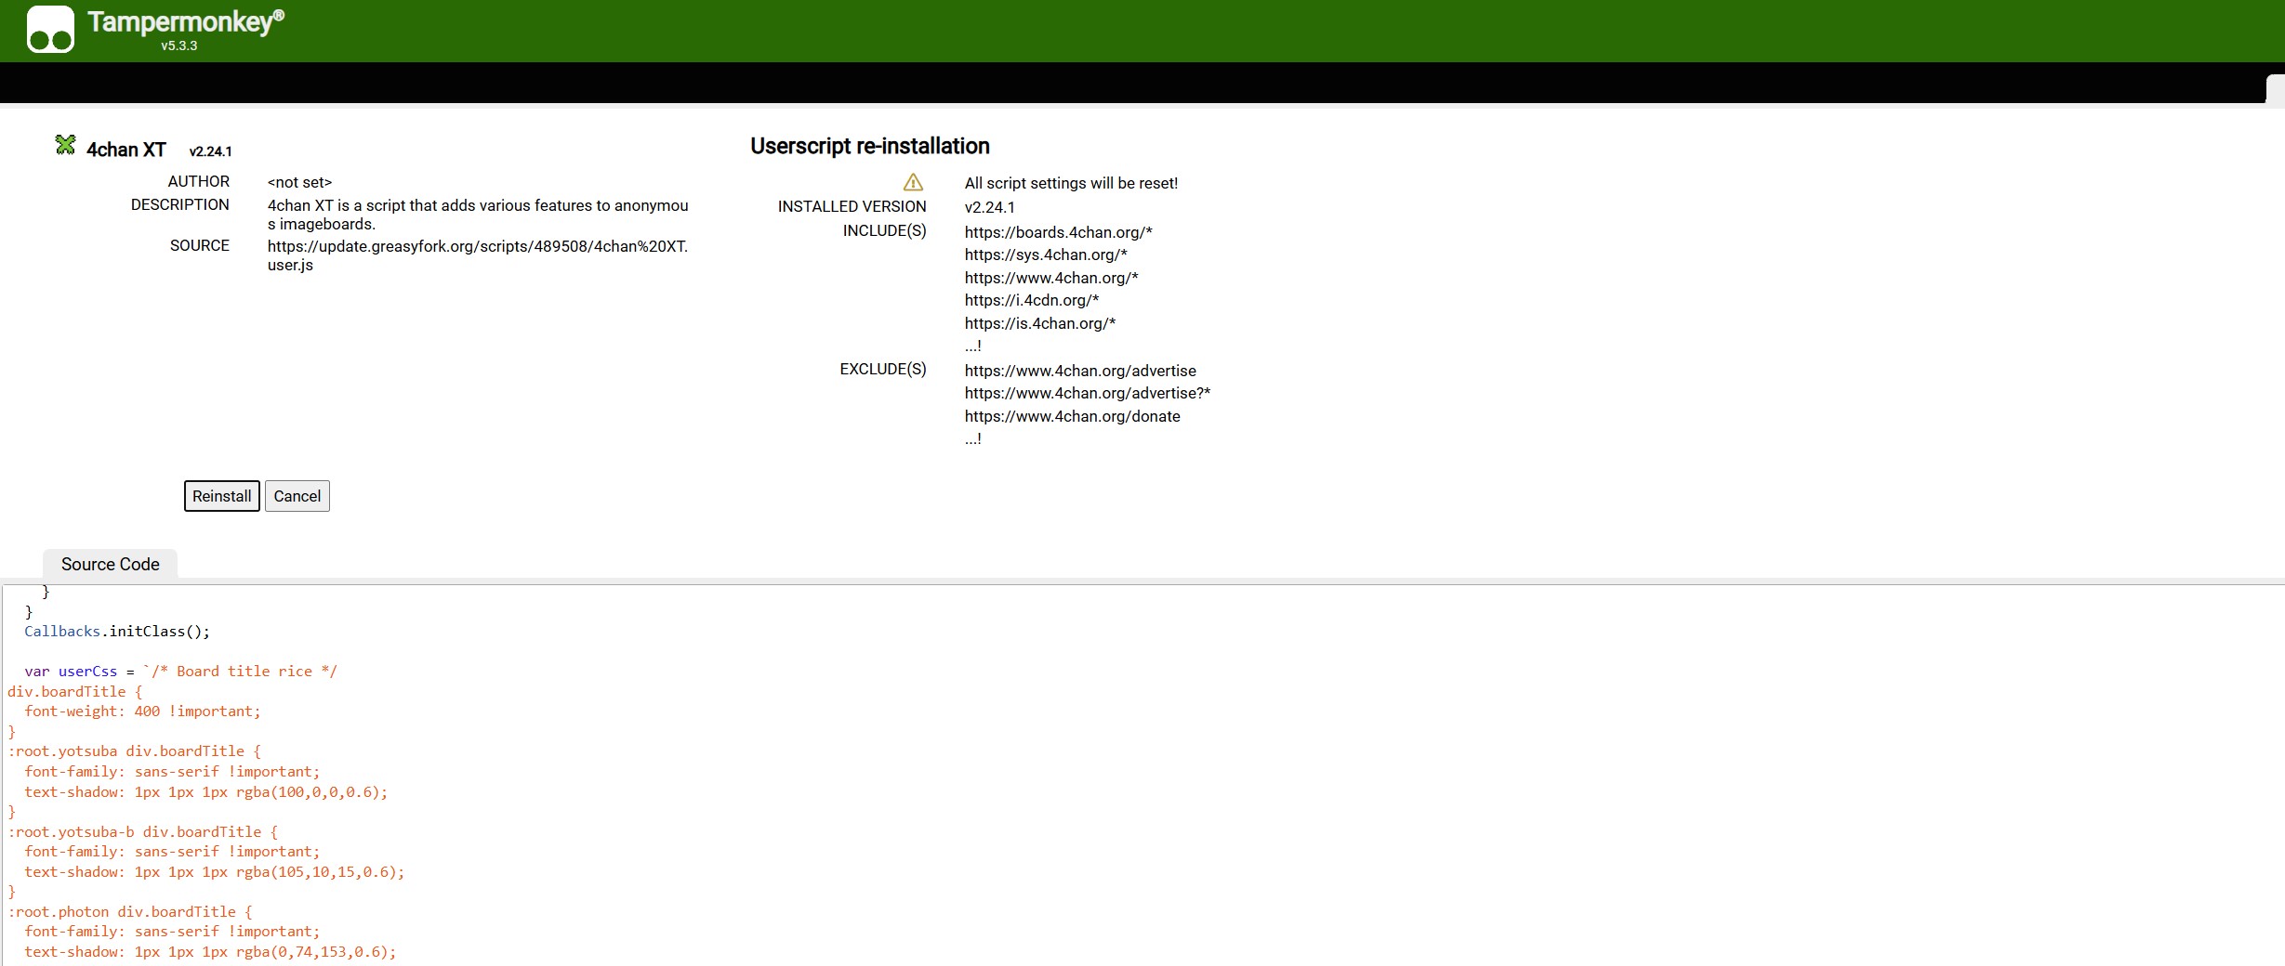The image size is (2285, 966).
Task: Open the Source Code tab
Action: point(110,564)
